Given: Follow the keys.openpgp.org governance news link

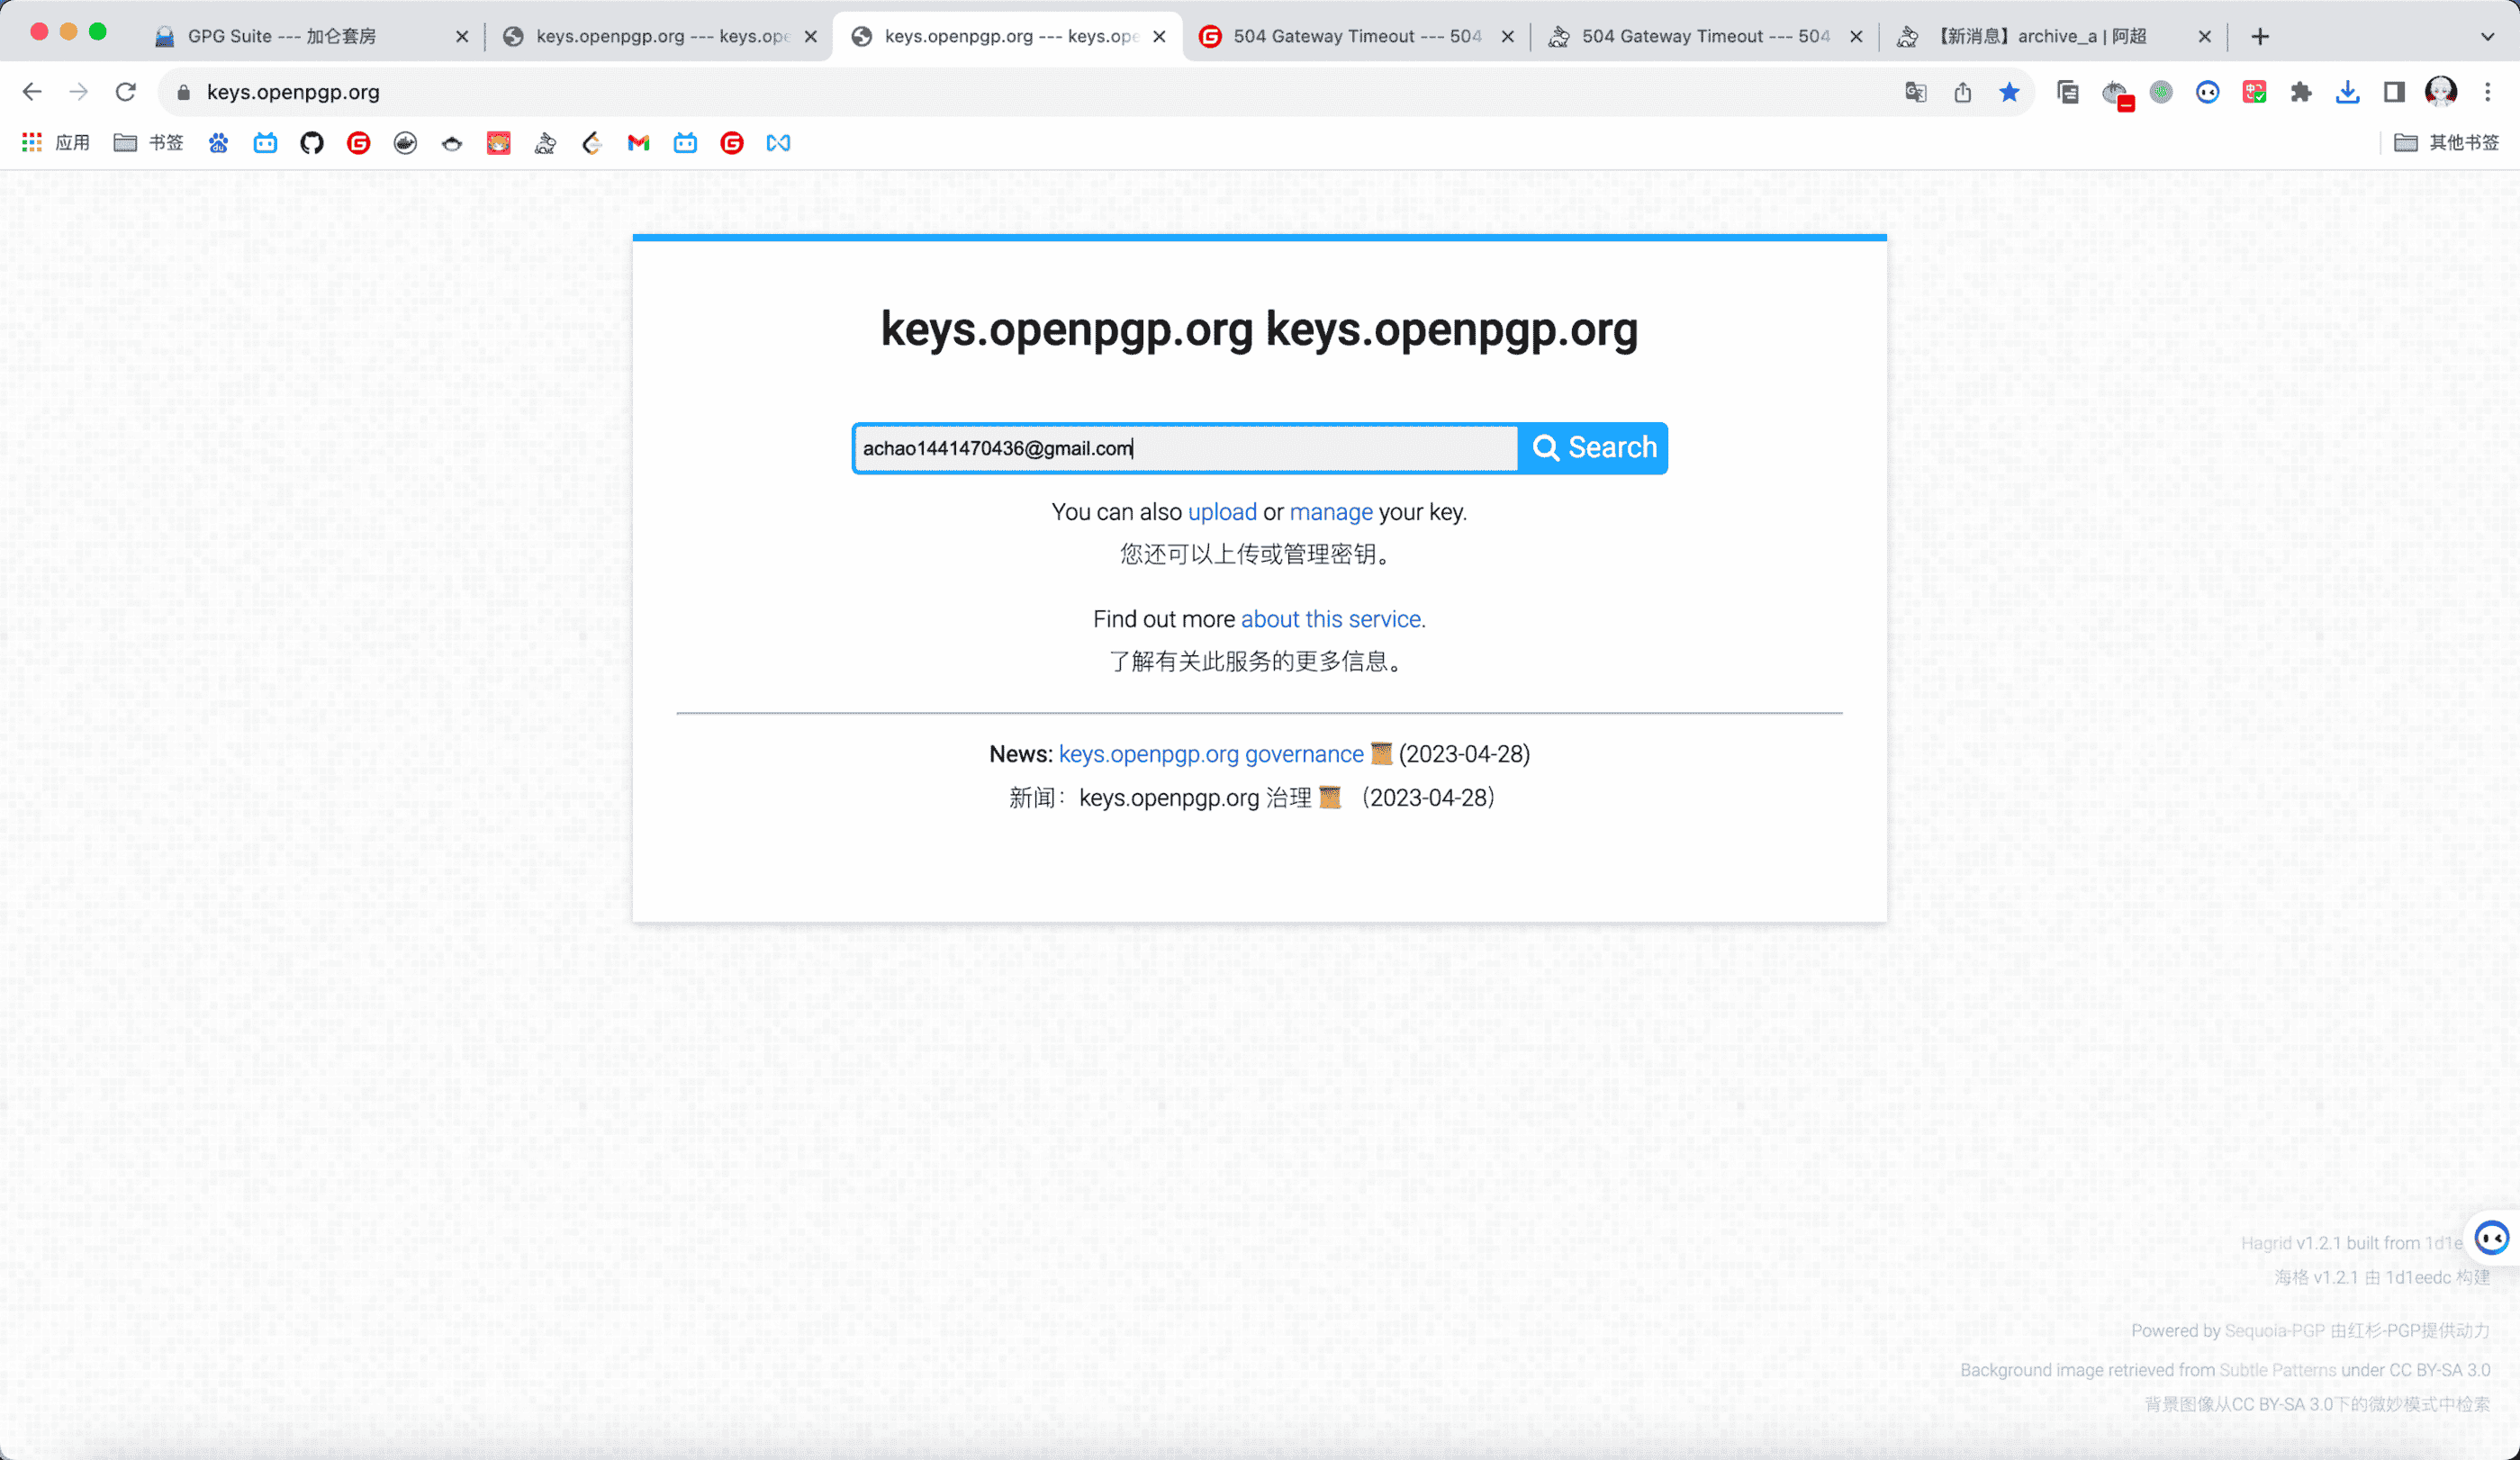Looking at the screenshot, I should 1210,754.
